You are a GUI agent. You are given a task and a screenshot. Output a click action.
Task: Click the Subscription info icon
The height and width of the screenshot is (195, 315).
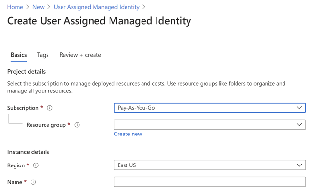pyautogui.click(x=50, y=108)
